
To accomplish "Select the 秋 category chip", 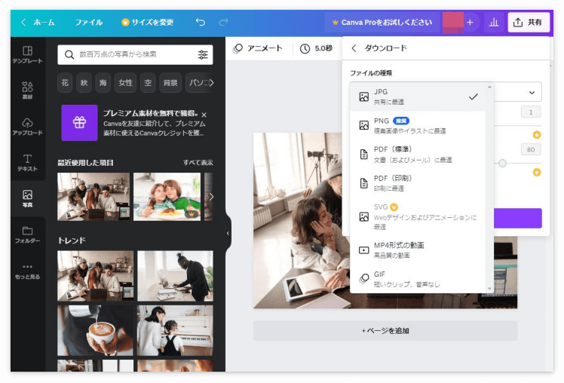I will point(84,83).
